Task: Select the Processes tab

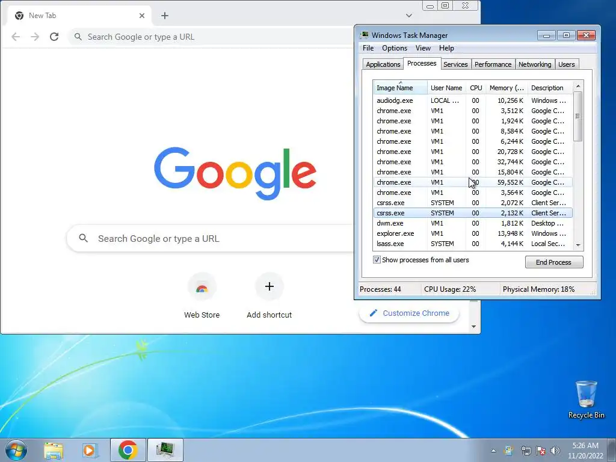Action: pos(422,63)
